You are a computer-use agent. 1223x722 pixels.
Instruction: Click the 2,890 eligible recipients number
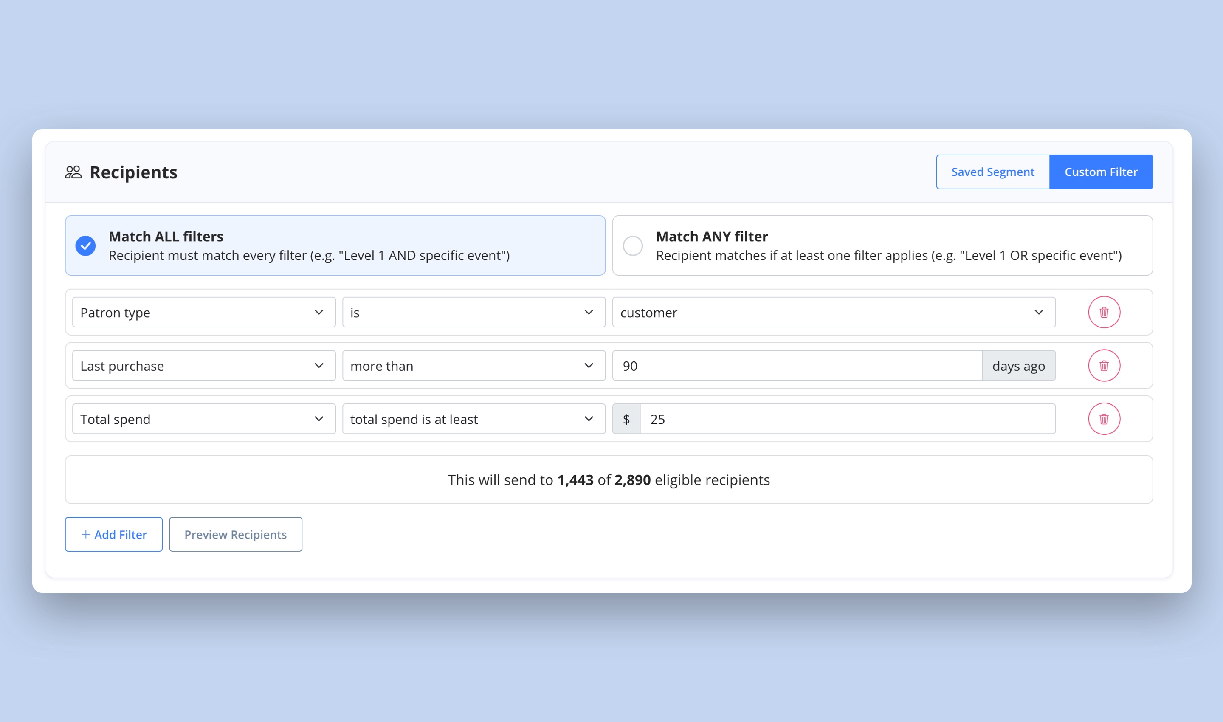(632, 480)
